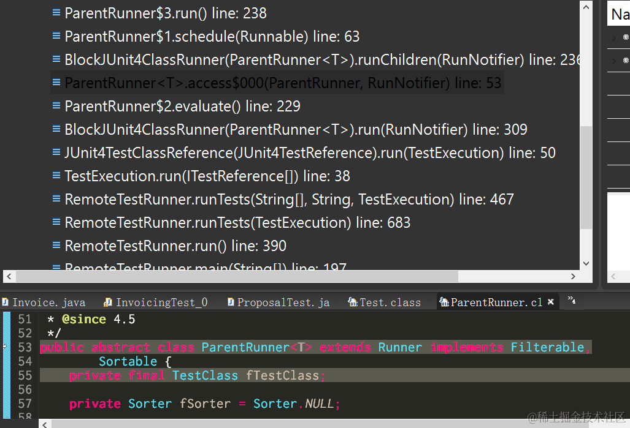Click the debug view horizontal scrollbar thumb
This screenshot has height=428, width=630.
coord(237,276)
